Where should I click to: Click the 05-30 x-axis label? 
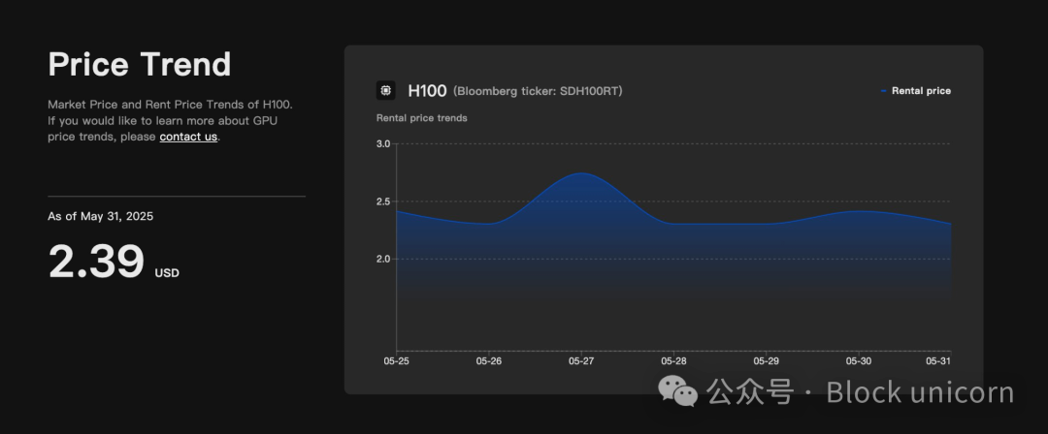858,361
